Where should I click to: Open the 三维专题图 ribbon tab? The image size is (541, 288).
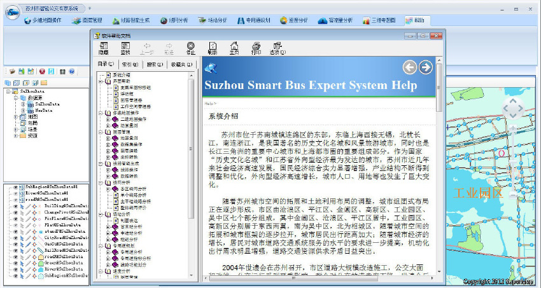click(x=379, y=20)
